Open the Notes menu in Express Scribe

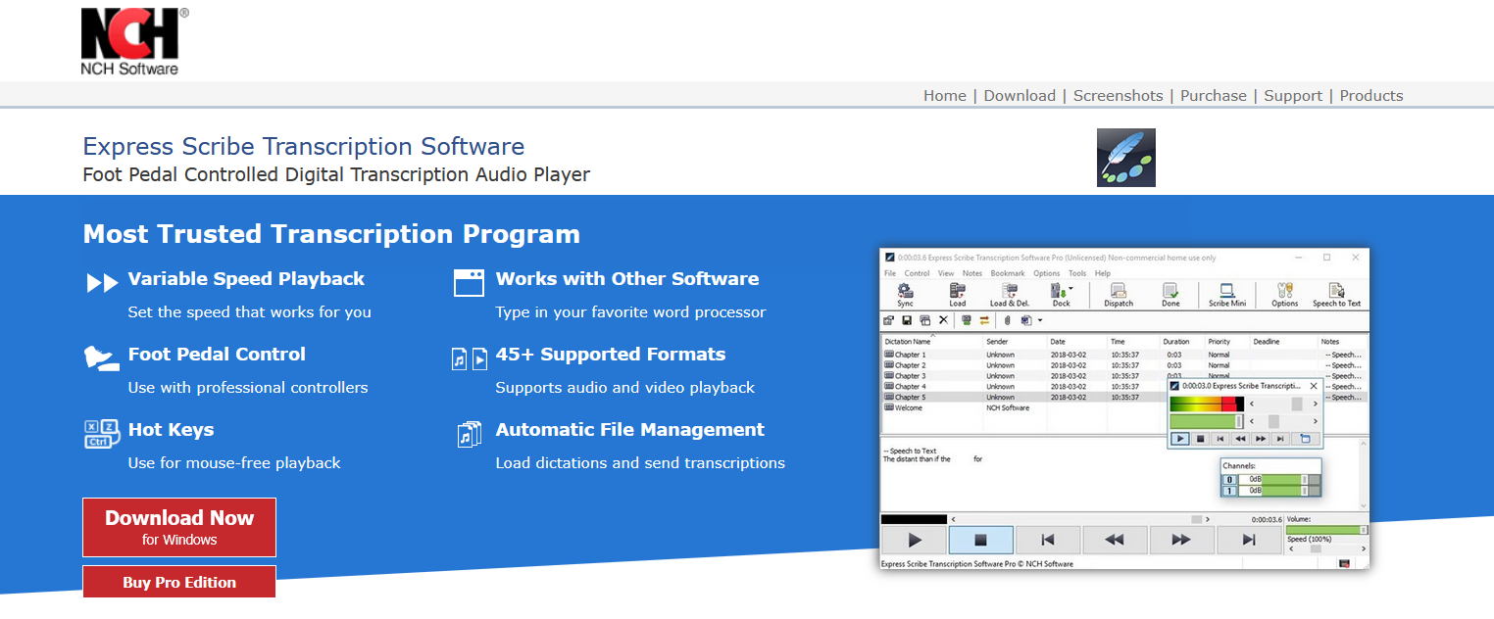(x=972, y=273)
